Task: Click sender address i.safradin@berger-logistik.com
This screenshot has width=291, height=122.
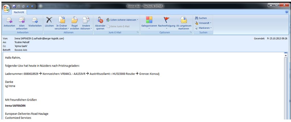Action: point(48,39)
